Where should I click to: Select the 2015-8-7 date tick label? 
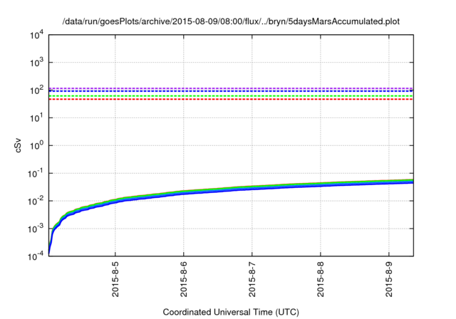(252, 279)
